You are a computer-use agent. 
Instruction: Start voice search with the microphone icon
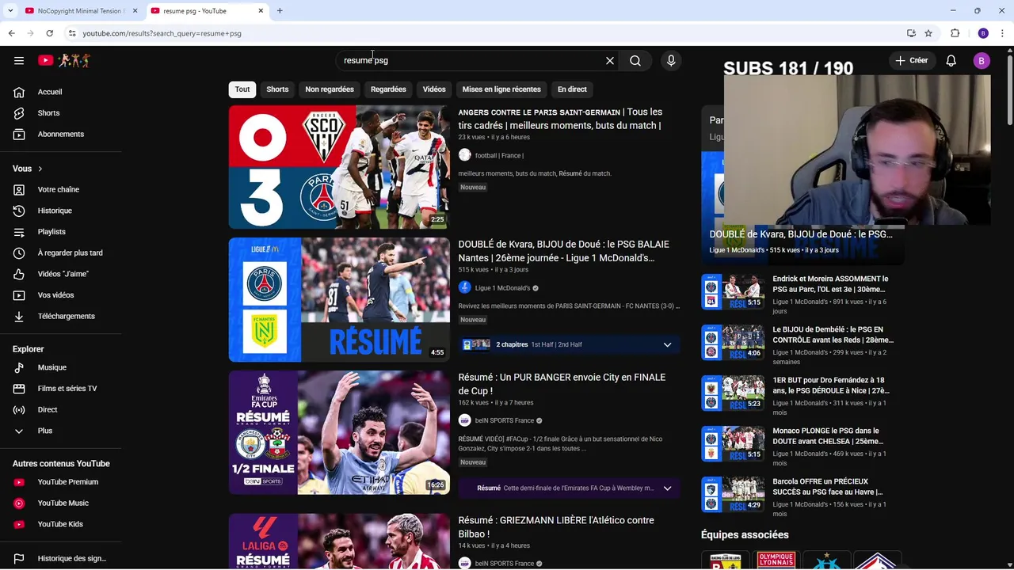coord(671,60)
